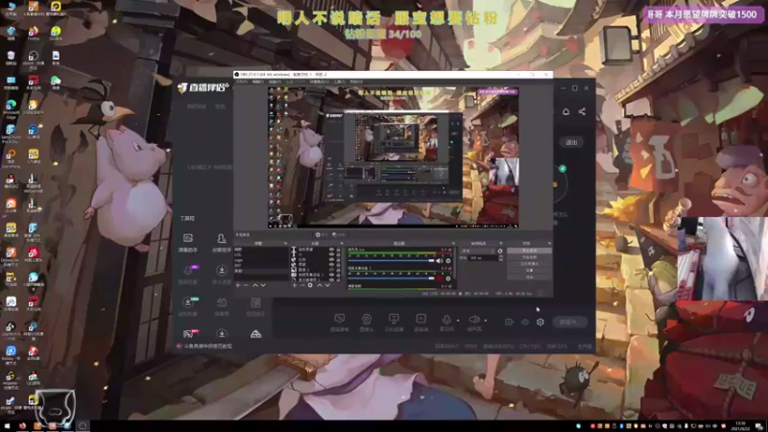
Task: Move the selected source up in OBS
Action: tap(320, 285)
